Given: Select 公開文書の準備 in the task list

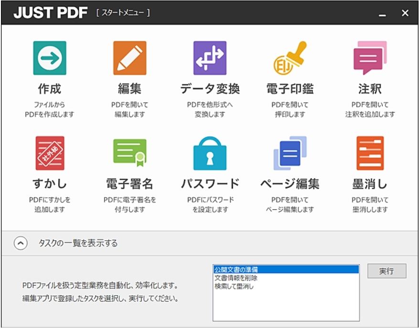Looking at the screenshot, I should 286,269.
